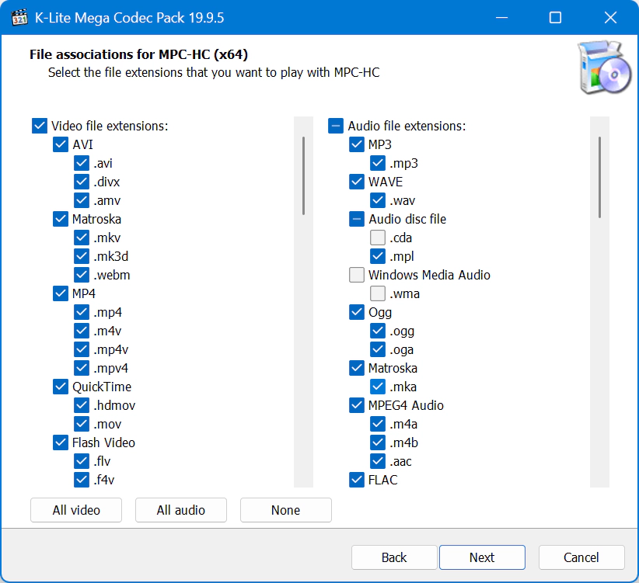Toggle the MP4 group checkbox
Image resolution: width=639 pixels, height=583 pixels.
pyautogui.click(x=61, y=293)
